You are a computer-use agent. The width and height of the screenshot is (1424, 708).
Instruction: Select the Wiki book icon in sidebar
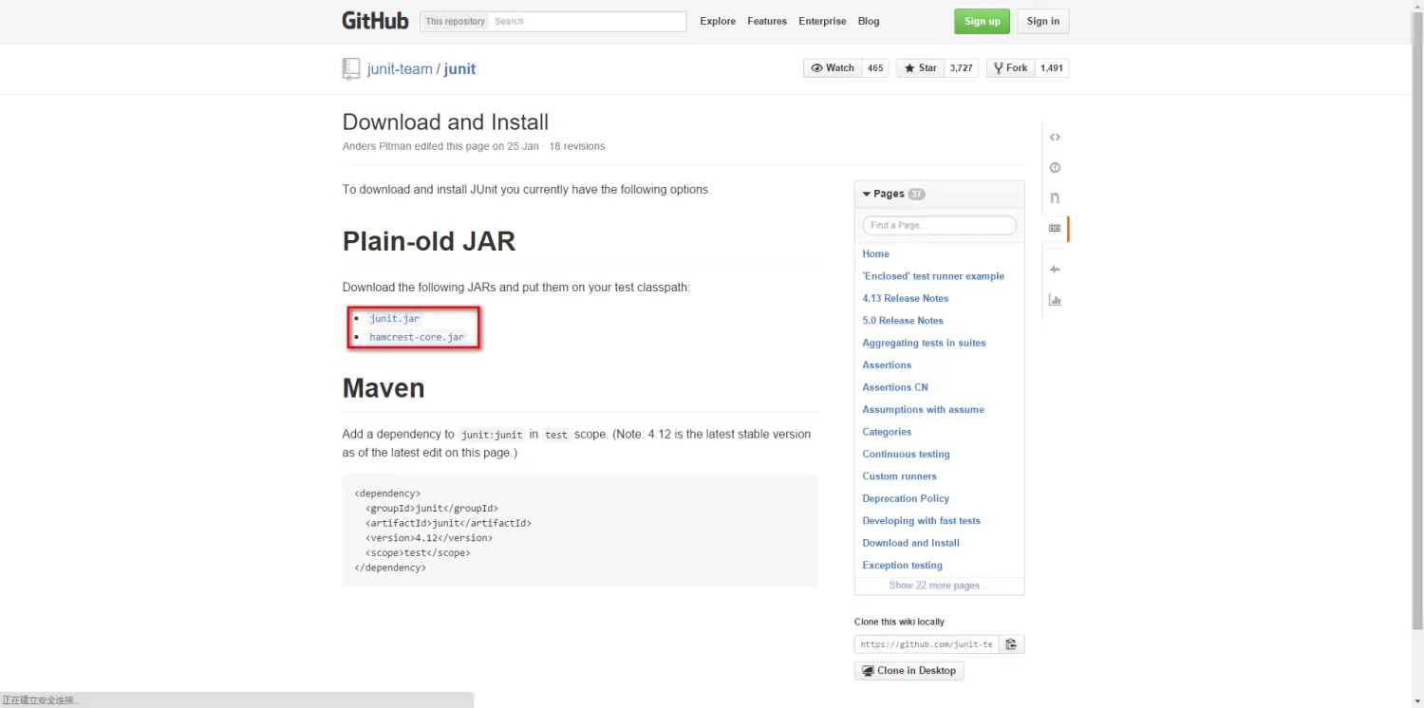click(1055, 229)
